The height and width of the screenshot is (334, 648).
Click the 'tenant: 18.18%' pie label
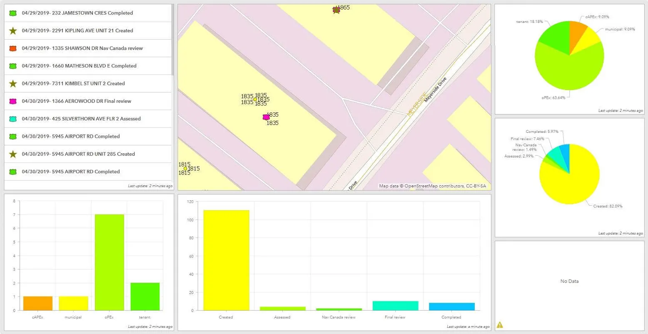click(x=530, y=22)
